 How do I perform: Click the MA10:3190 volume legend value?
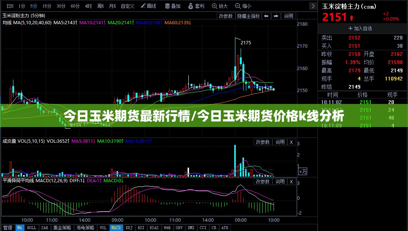click(110, 141)
